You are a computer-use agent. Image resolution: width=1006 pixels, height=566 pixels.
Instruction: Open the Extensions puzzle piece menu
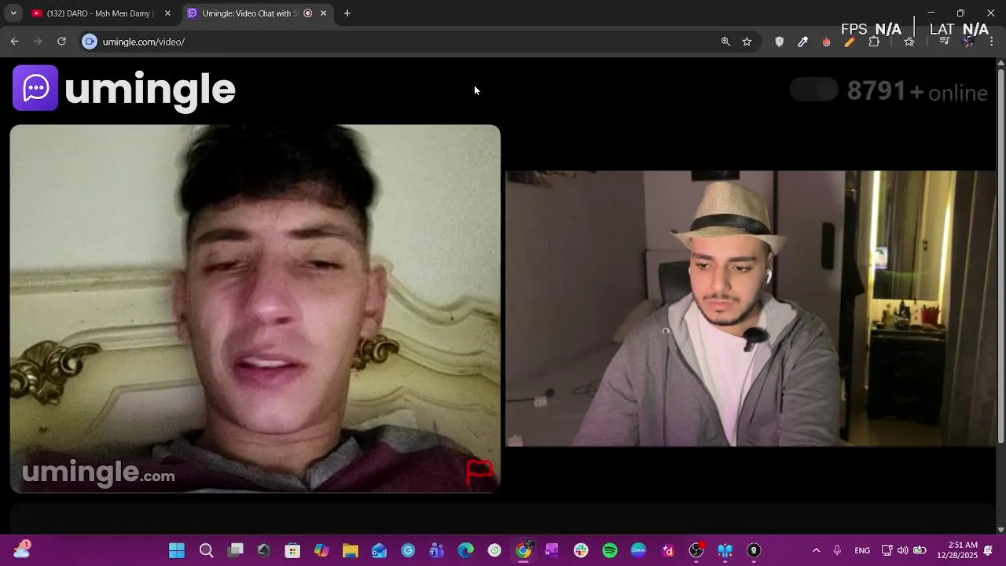click(x=874, y=42)
